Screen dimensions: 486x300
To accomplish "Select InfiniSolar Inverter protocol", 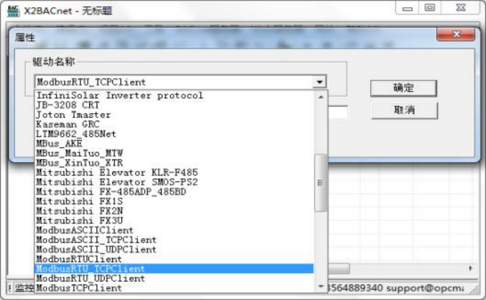I will pyautogui.click(x=174, y=95).
